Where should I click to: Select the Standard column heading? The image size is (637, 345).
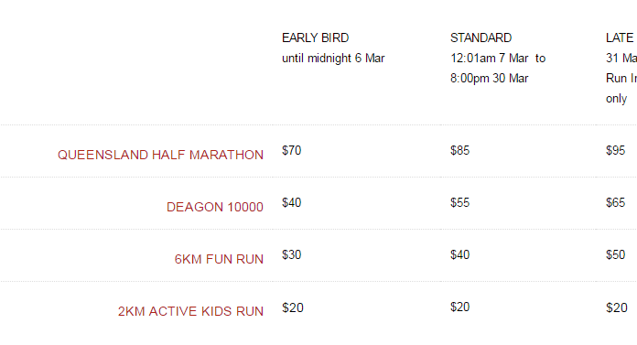(x=481, y=38)
